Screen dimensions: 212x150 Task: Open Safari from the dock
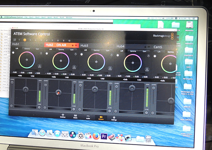42,133
